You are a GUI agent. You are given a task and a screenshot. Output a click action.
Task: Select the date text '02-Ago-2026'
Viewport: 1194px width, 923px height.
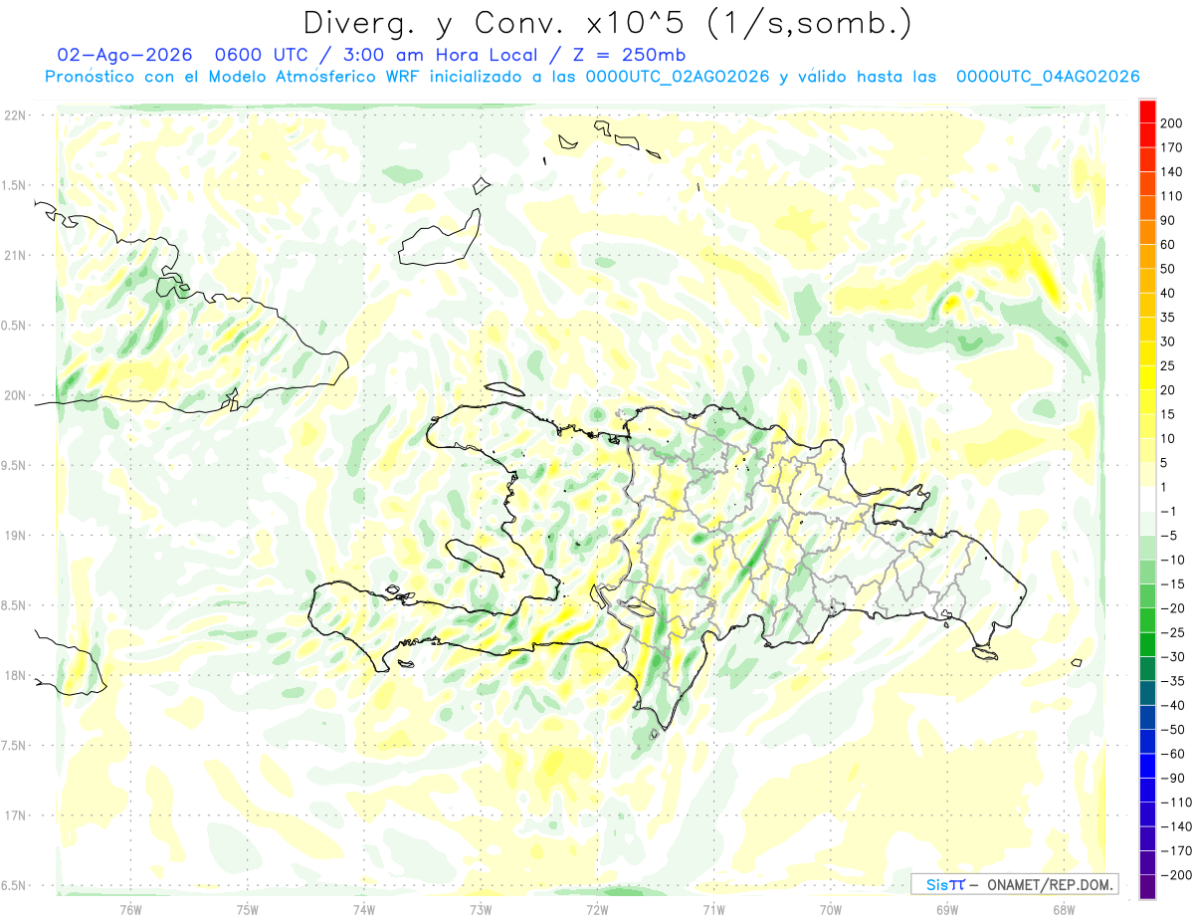[x=124, y=55]
